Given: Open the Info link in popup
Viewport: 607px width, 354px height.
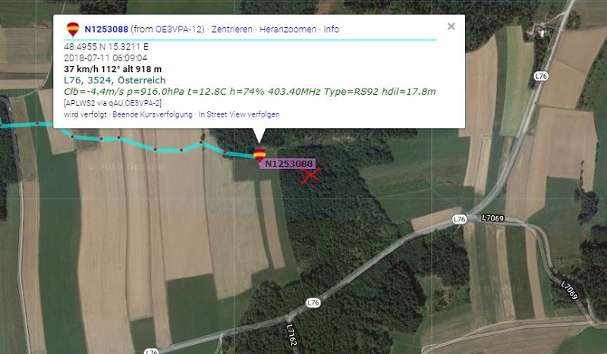Looking at the screenshot, I should point(332,30).
